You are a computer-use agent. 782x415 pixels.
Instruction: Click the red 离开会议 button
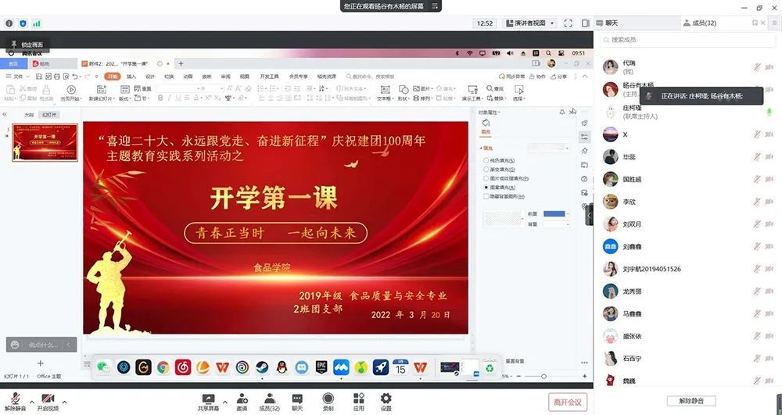[567, 402]
